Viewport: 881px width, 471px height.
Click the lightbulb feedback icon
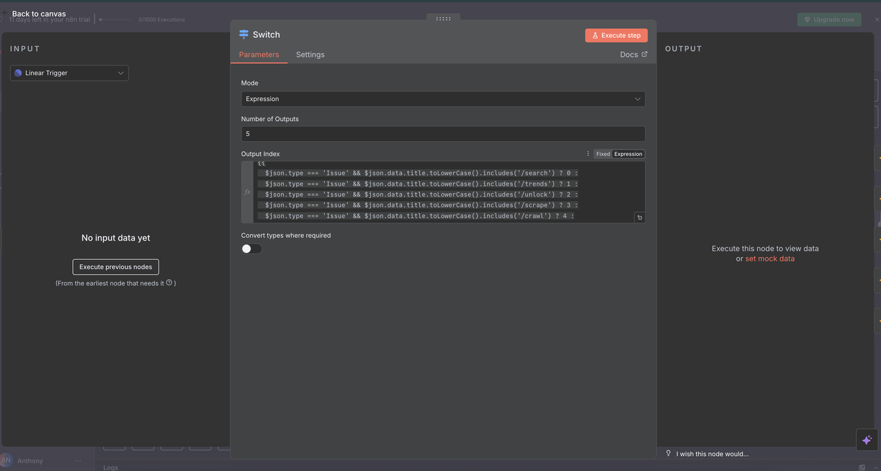(x=668, y=454)
